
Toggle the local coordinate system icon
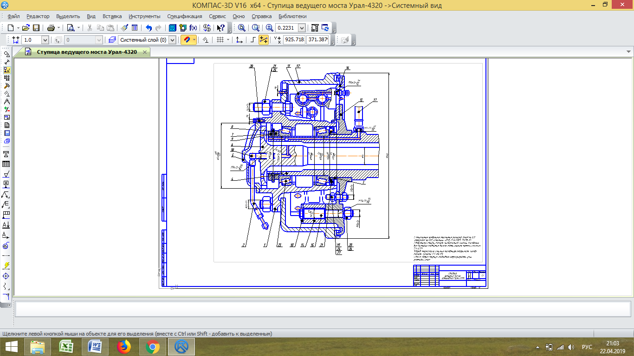[x=239, y=40]
